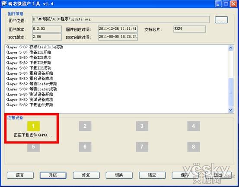Select device slot 2 square
Screen dimensions: 239x187
point(85,126)
